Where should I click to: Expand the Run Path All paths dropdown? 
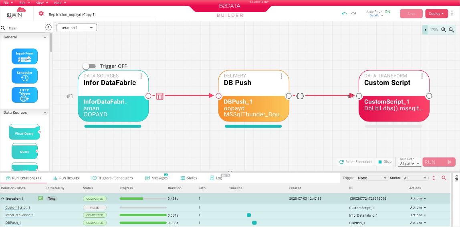[410, 163]
